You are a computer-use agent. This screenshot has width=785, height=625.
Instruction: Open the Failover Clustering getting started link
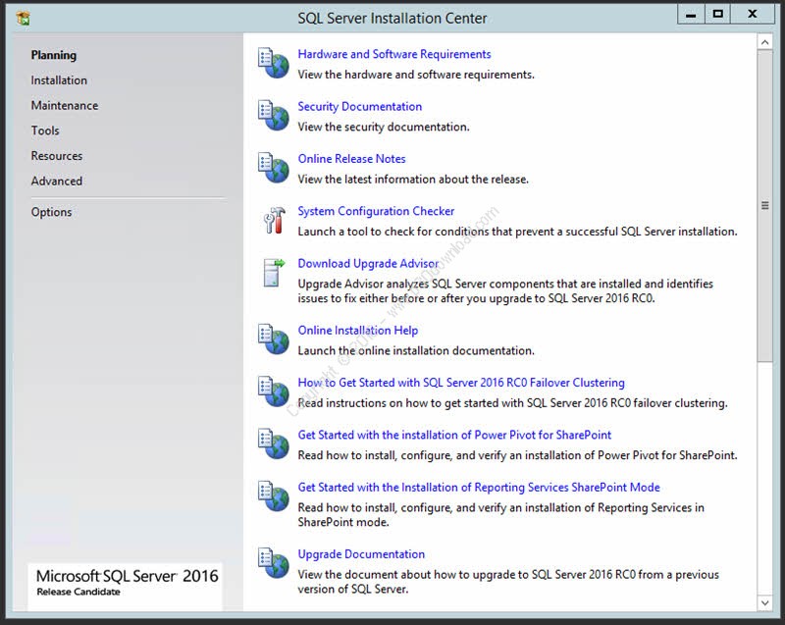(461, 383)
